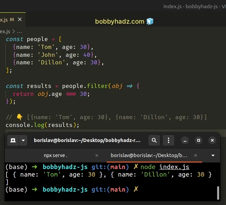Maximize the terminal window

tap(198, 140)
